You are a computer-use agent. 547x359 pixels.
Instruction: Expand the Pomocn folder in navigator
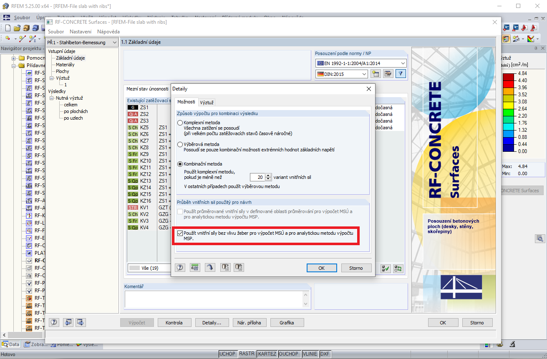tap(14, 58)
